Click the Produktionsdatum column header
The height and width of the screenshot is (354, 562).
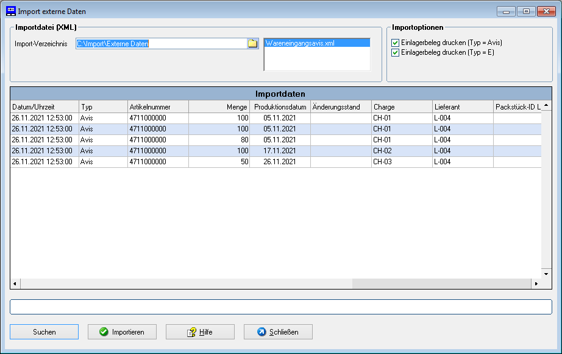(280, 106)
